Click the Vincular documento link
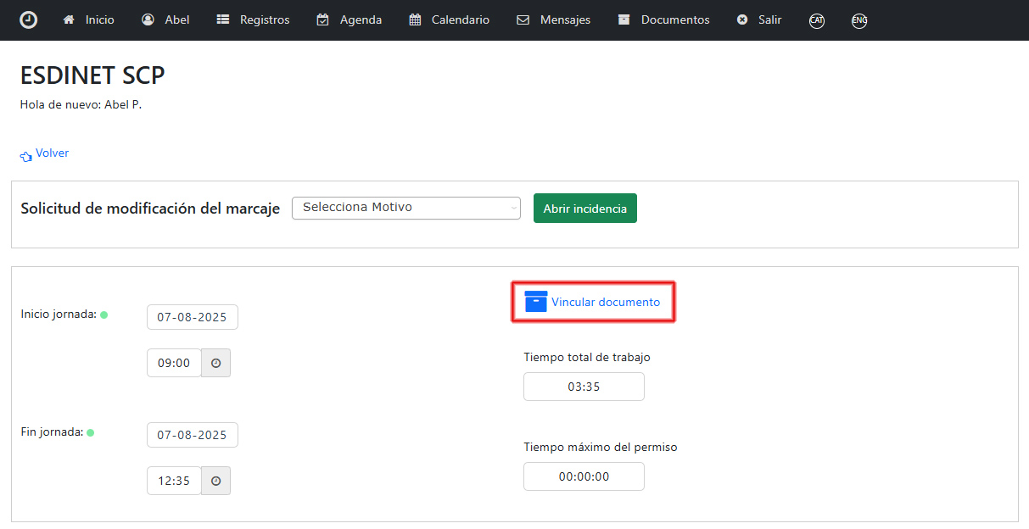1029x529 pixels. (592, 302)
